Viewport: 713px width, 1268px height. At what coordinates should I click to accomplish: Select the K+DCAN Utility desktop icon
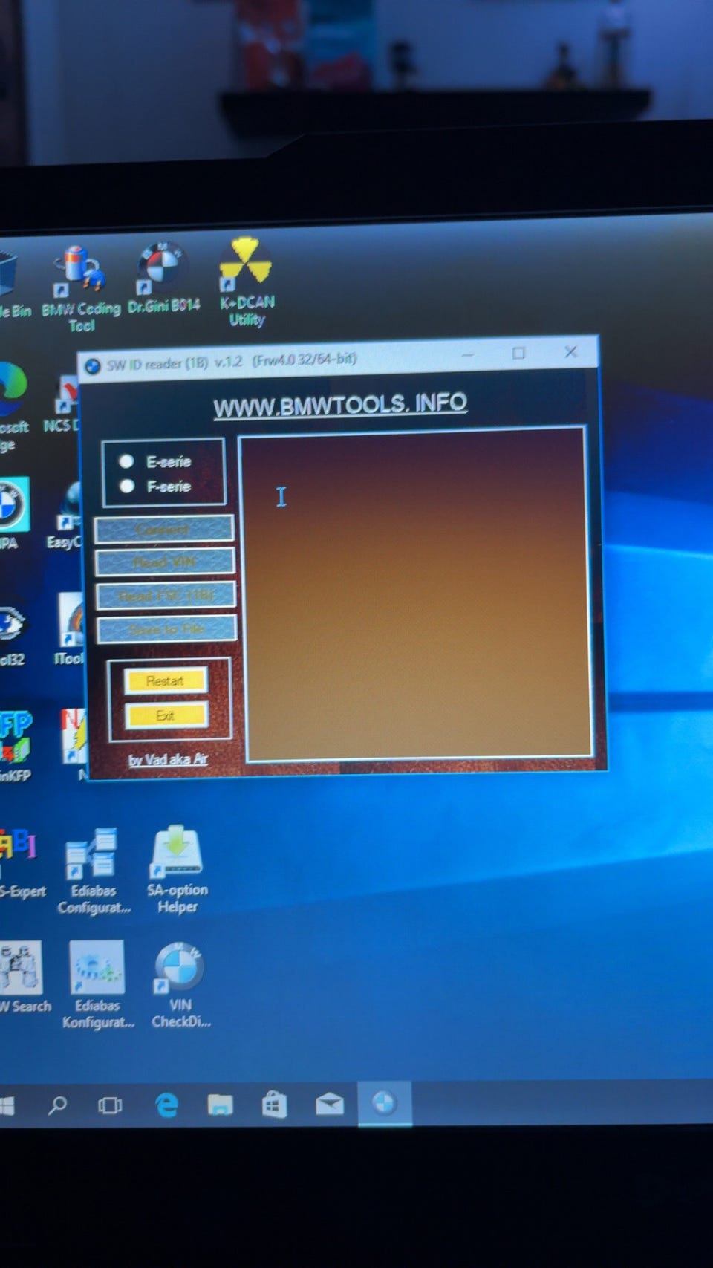point(247,282)
